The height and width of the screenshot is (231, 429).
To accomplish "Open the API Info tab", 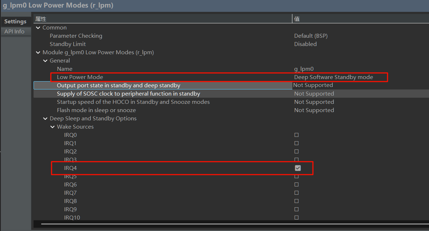I will click(x=14, y=31).
